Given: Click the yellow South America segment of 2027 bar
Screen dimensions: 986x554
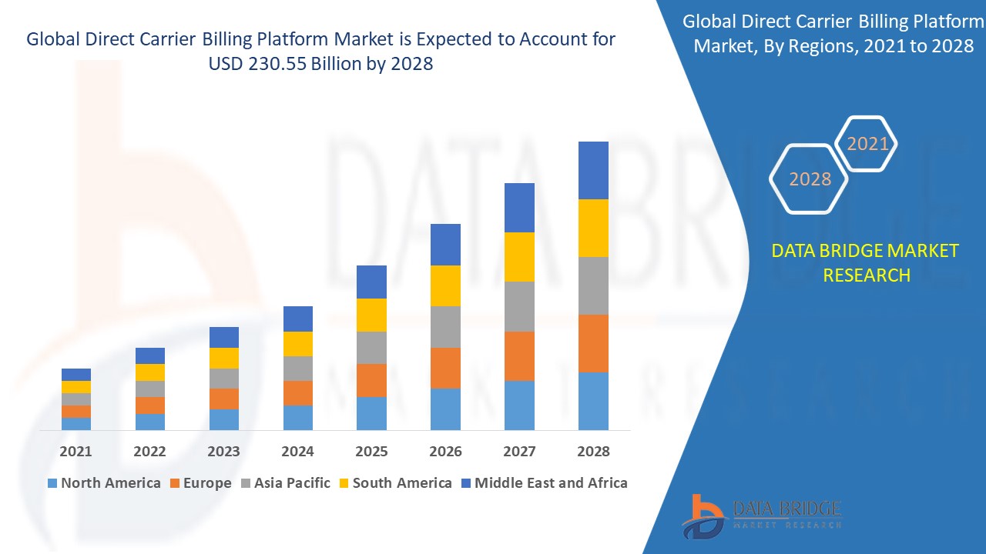Looking at the screenshot, I should tap(519, 256).
